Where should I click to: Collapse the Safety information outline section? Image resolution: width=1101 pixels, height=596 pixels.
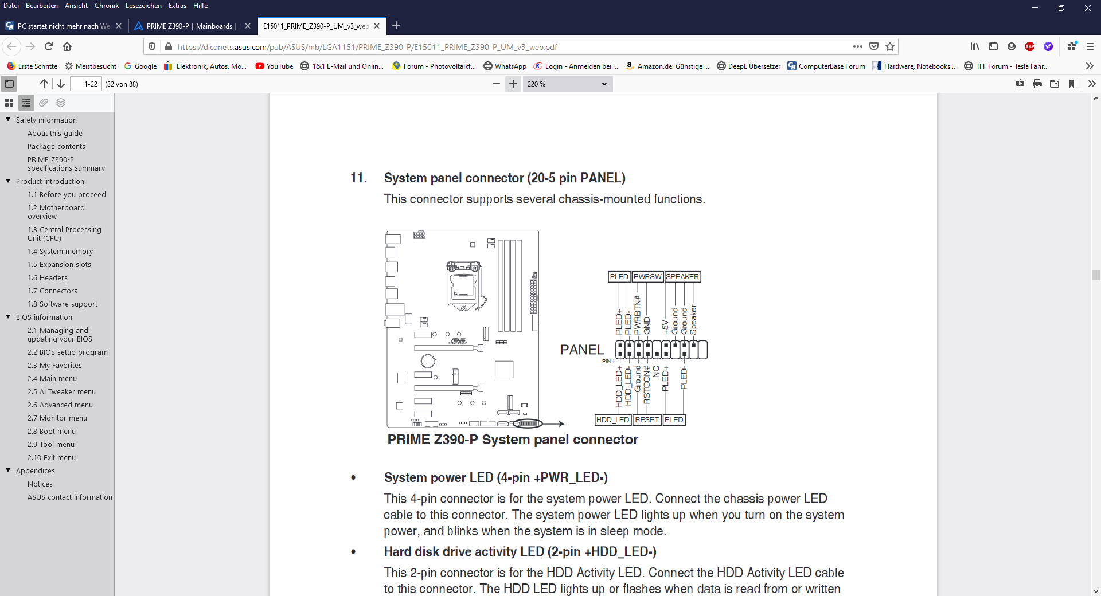(x=8, y=120)
